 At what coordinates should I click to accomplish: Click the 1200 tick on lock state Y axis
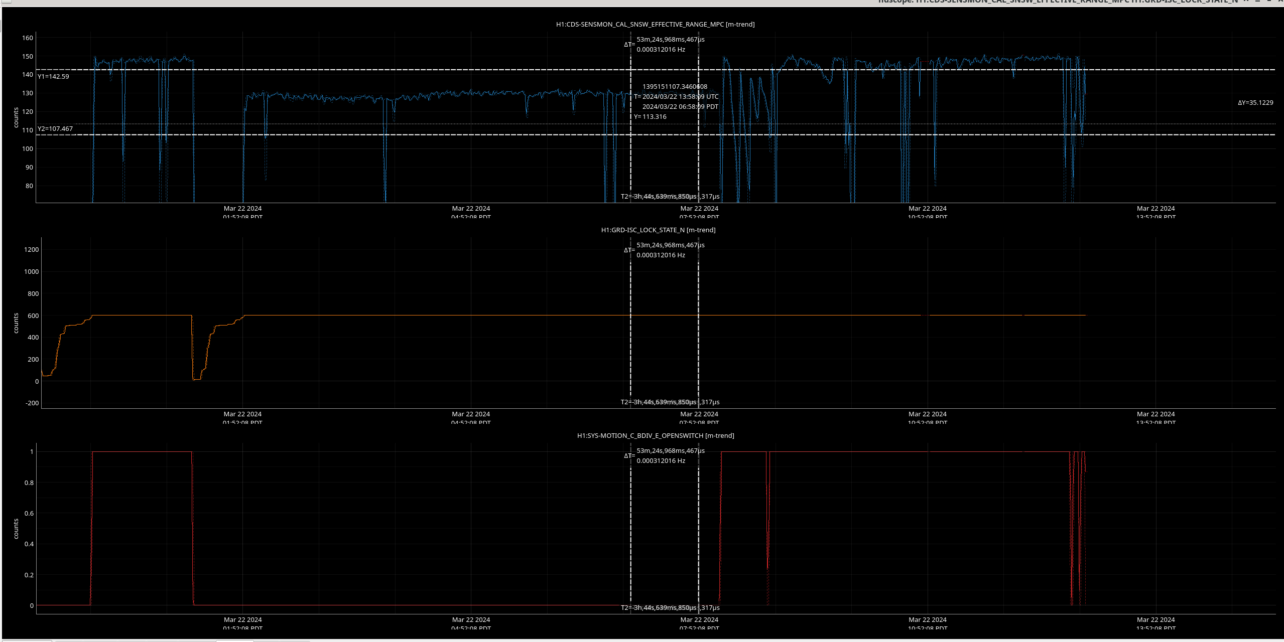point(31,249)
